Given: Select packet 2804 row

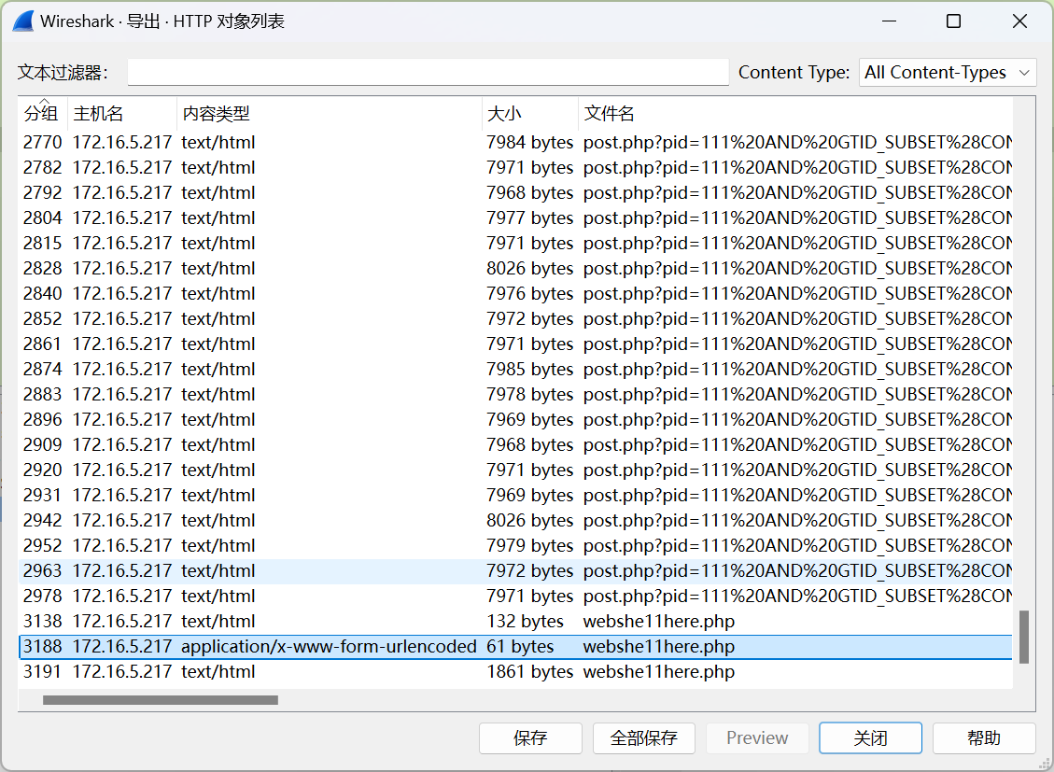Looking at the screenshot, I should (x=515, y=218).
